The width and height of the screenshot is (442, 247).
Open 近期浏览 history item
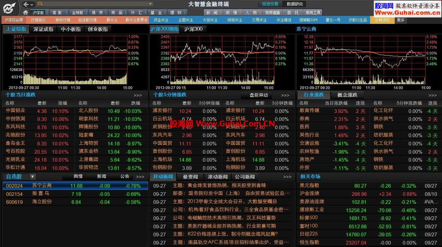coord(382,20)
